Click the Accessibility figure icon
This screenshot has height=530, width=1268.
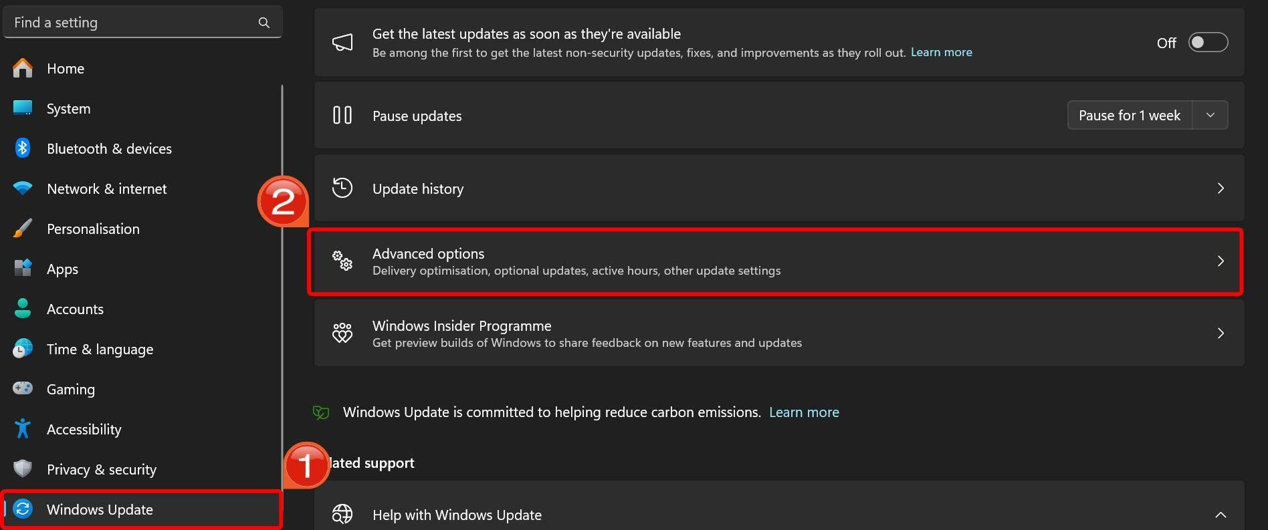(x=23, y=428)
